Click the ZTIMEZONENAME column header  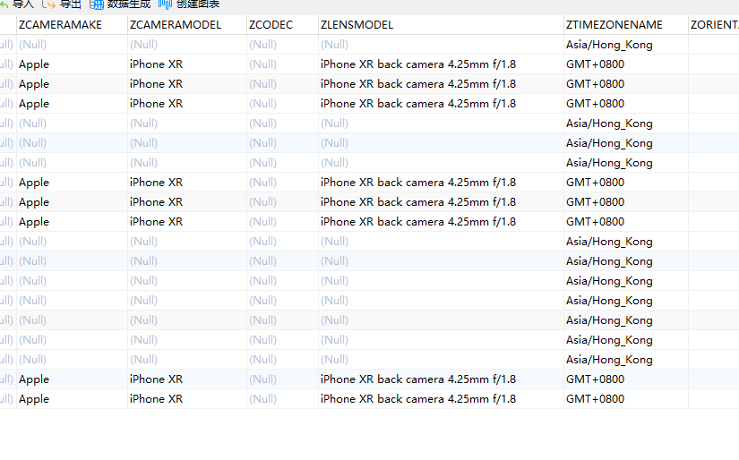coord(626,25)
